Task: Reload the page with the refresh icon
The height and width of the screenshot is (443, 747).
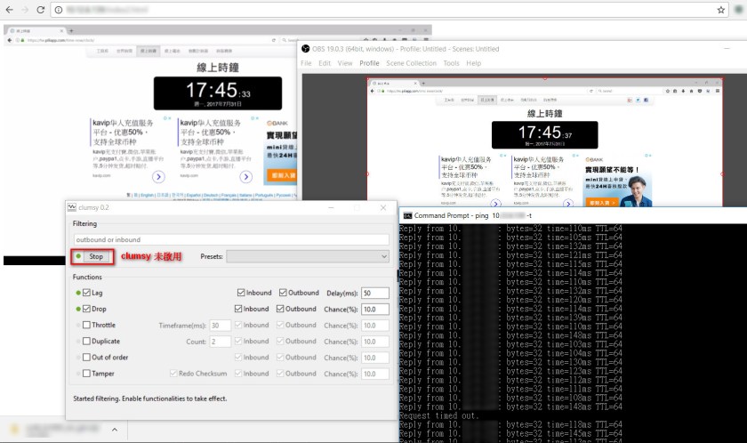Action: click(41, 10)
